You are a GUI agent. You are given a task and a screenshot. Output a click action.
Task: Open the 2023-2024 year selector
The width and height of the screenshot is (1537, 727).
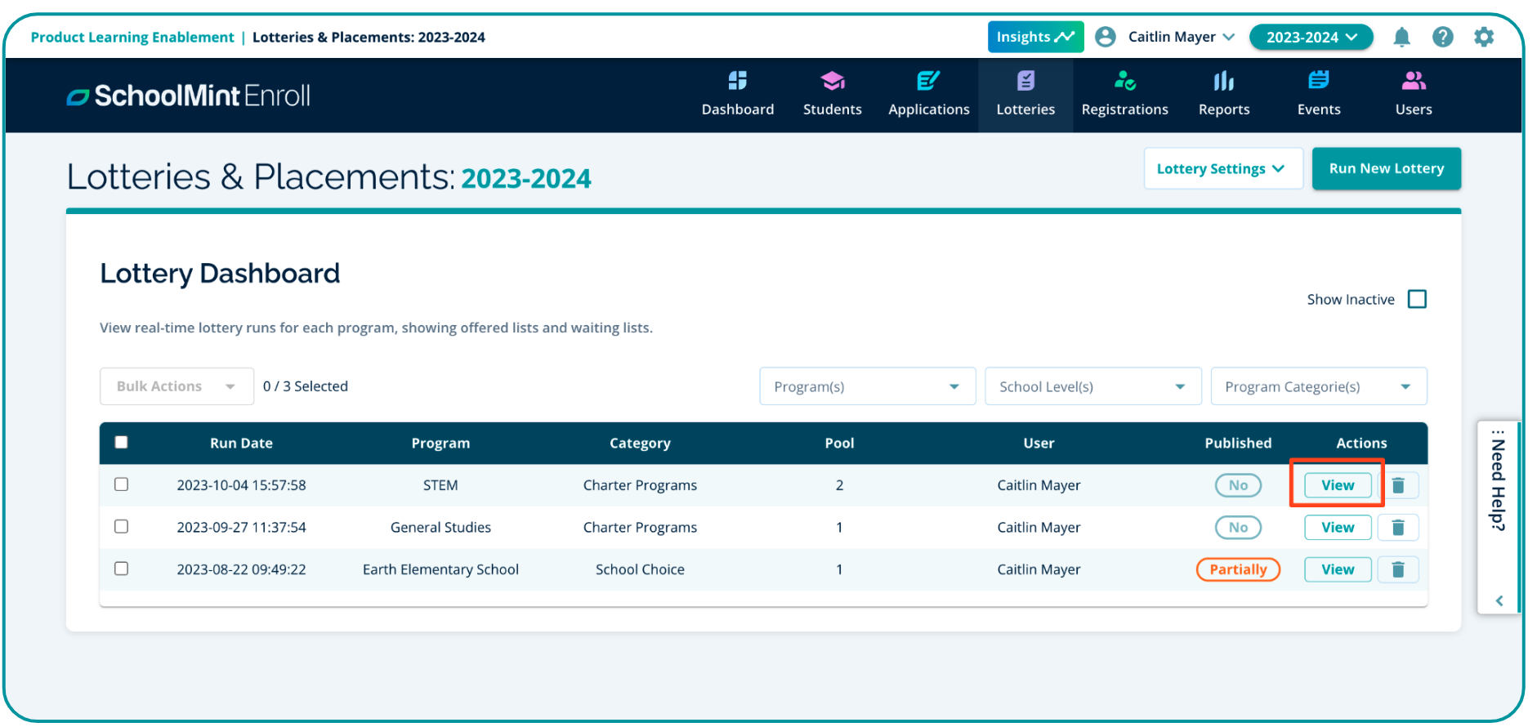coord(1311,38)
